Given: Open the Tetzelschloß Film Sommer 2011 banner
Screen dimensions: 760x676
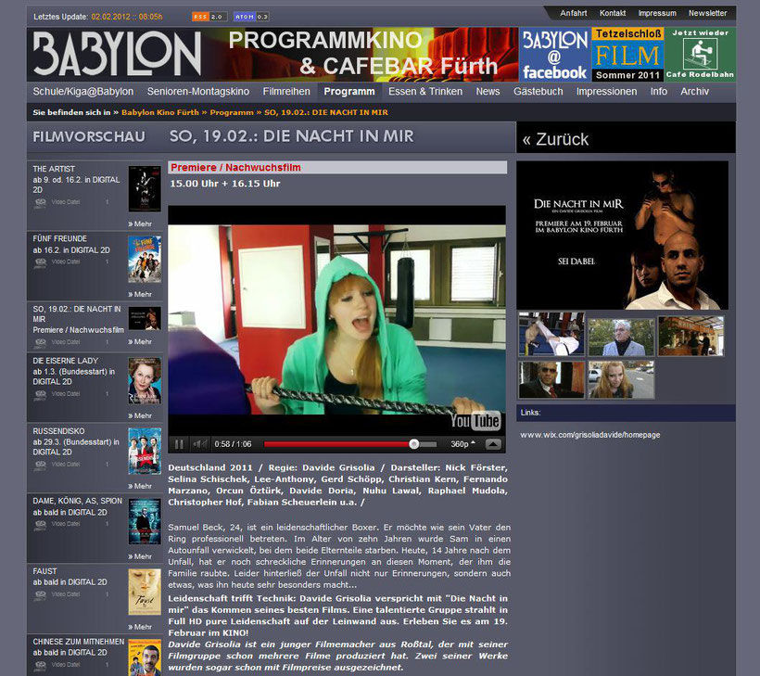Looking at the screenshot, I should [627, 55].
